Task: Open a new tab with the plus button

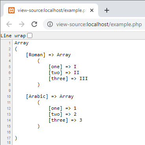Action: pyautogui.click(x=107, y=10)
